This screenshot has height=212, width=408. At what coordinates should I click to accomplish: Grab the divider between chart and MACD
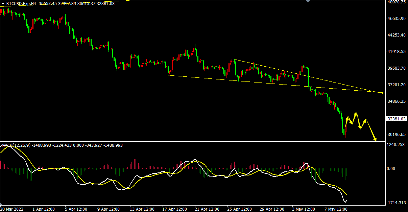193,141
